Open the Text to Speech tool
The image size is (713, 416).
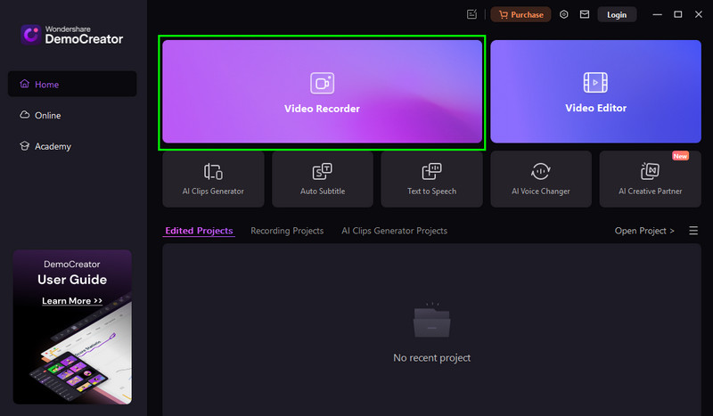(431, 179)
